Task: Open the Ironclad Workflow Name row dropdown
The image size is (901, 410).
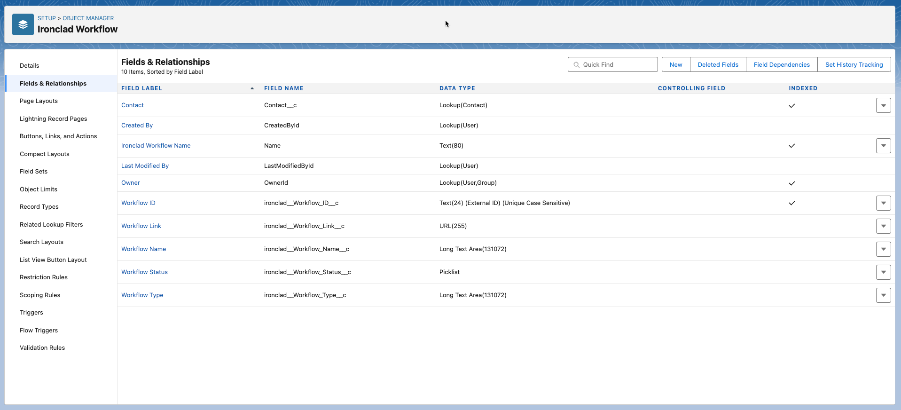Action: coord(884,146)
